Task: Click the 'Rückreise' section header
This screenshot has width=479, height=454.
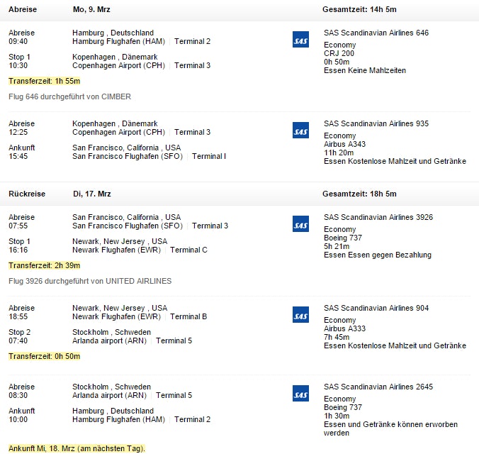Action: pyautogui.click(x=27, y=194)
